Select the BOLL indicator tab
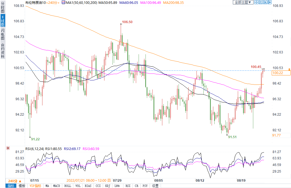Viewport: 291px width, 188px height. [x=68, y=186]
